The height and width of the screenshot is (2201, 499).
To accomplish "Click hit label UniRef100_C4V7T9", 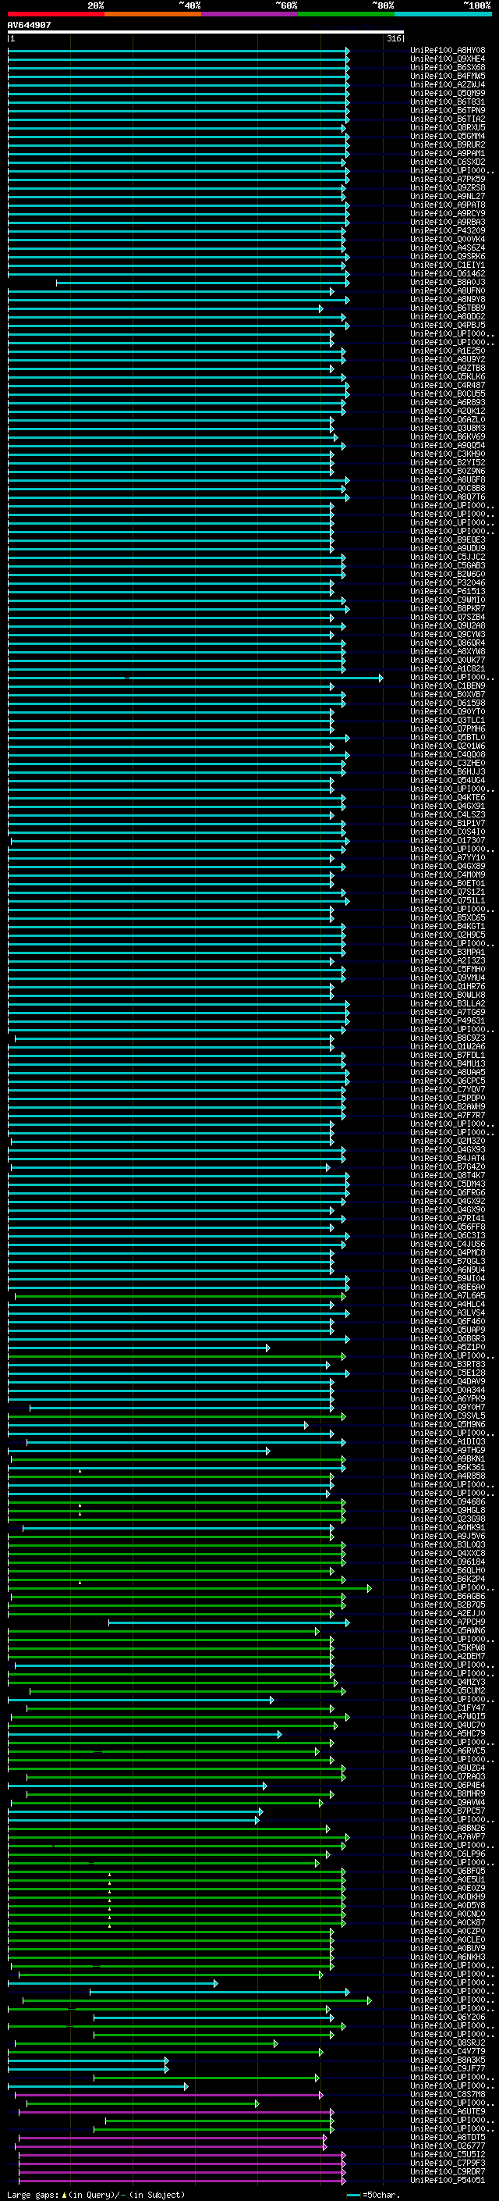I will 448,2051.
